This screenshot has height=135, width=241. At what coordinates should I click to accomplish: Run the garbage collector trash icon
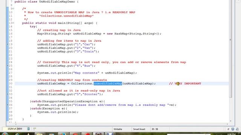(x=29, y=129)
